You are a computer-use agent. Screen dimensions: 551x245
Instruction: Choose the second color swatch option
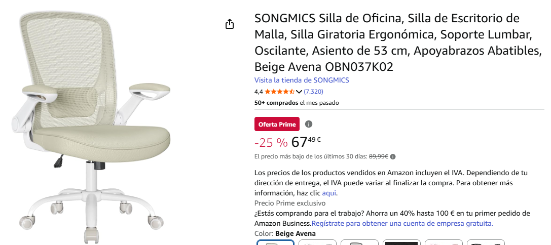317,242
